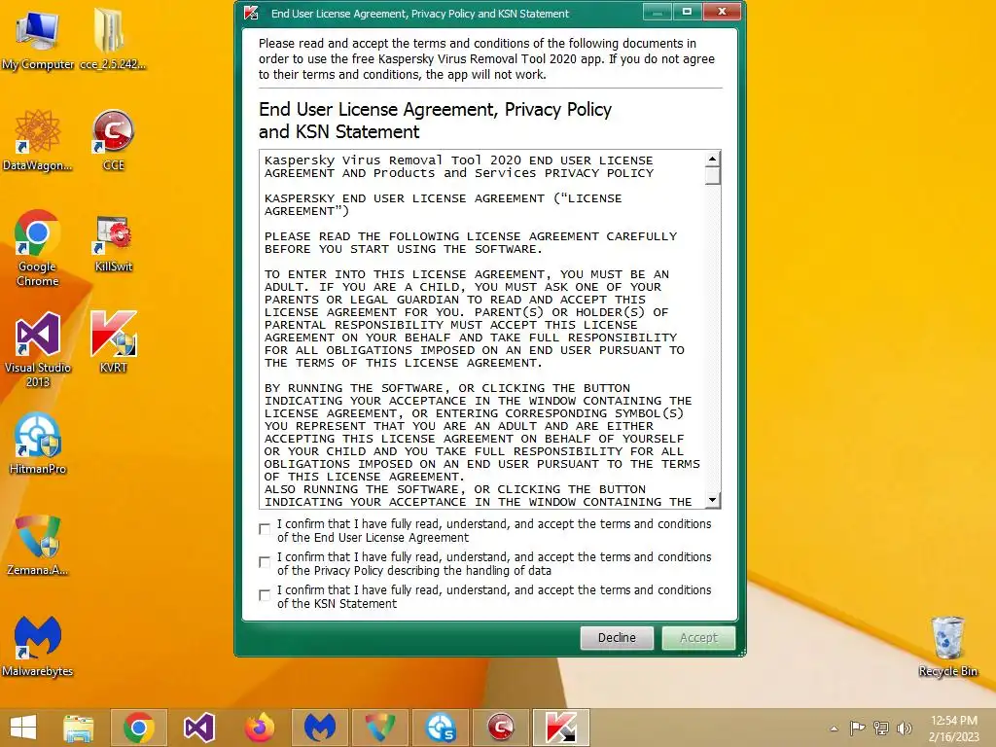This screenshot has height=747, width=996.
Task: Click the license text scroll-up arrow
Action: coord(713,159)
